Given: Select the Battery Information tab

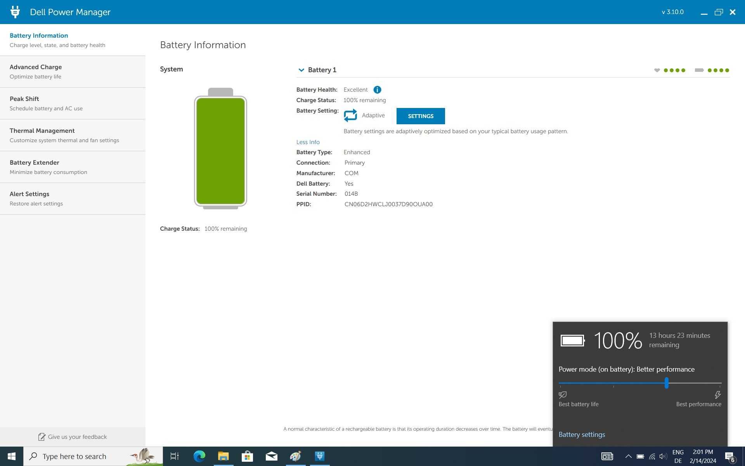Looking at the screenshot, I should pyautogui.click(x=73, y=40).
